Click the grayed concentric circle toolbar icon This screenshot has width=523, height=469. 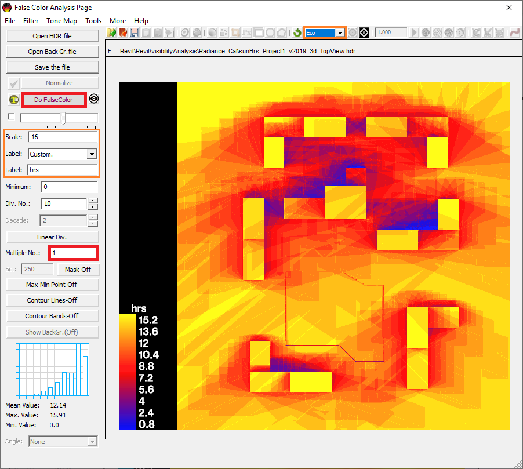coord(185,32)
